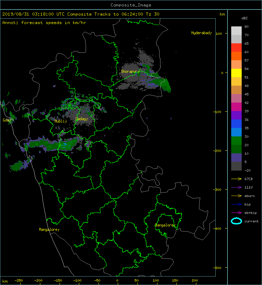
Task: Pick the light blue swatch between 30 and 35
Action: click(236, 132)
